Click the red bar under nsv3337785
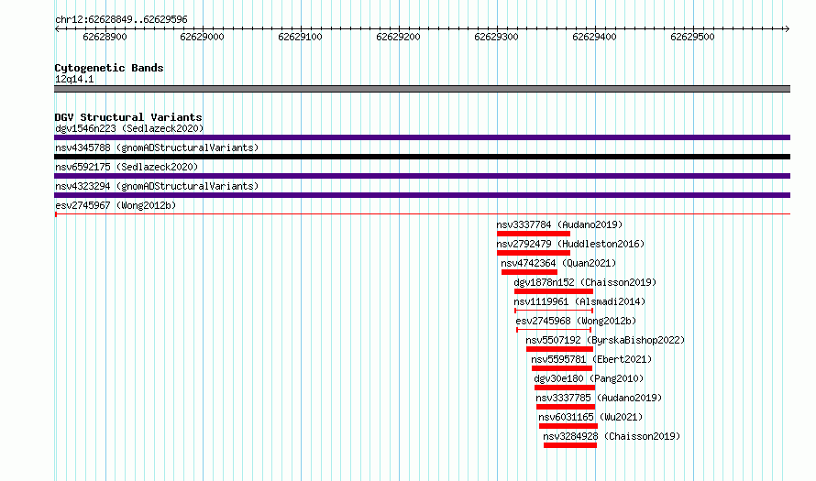Viewport: 816px width, 481px height. (566, 407)
